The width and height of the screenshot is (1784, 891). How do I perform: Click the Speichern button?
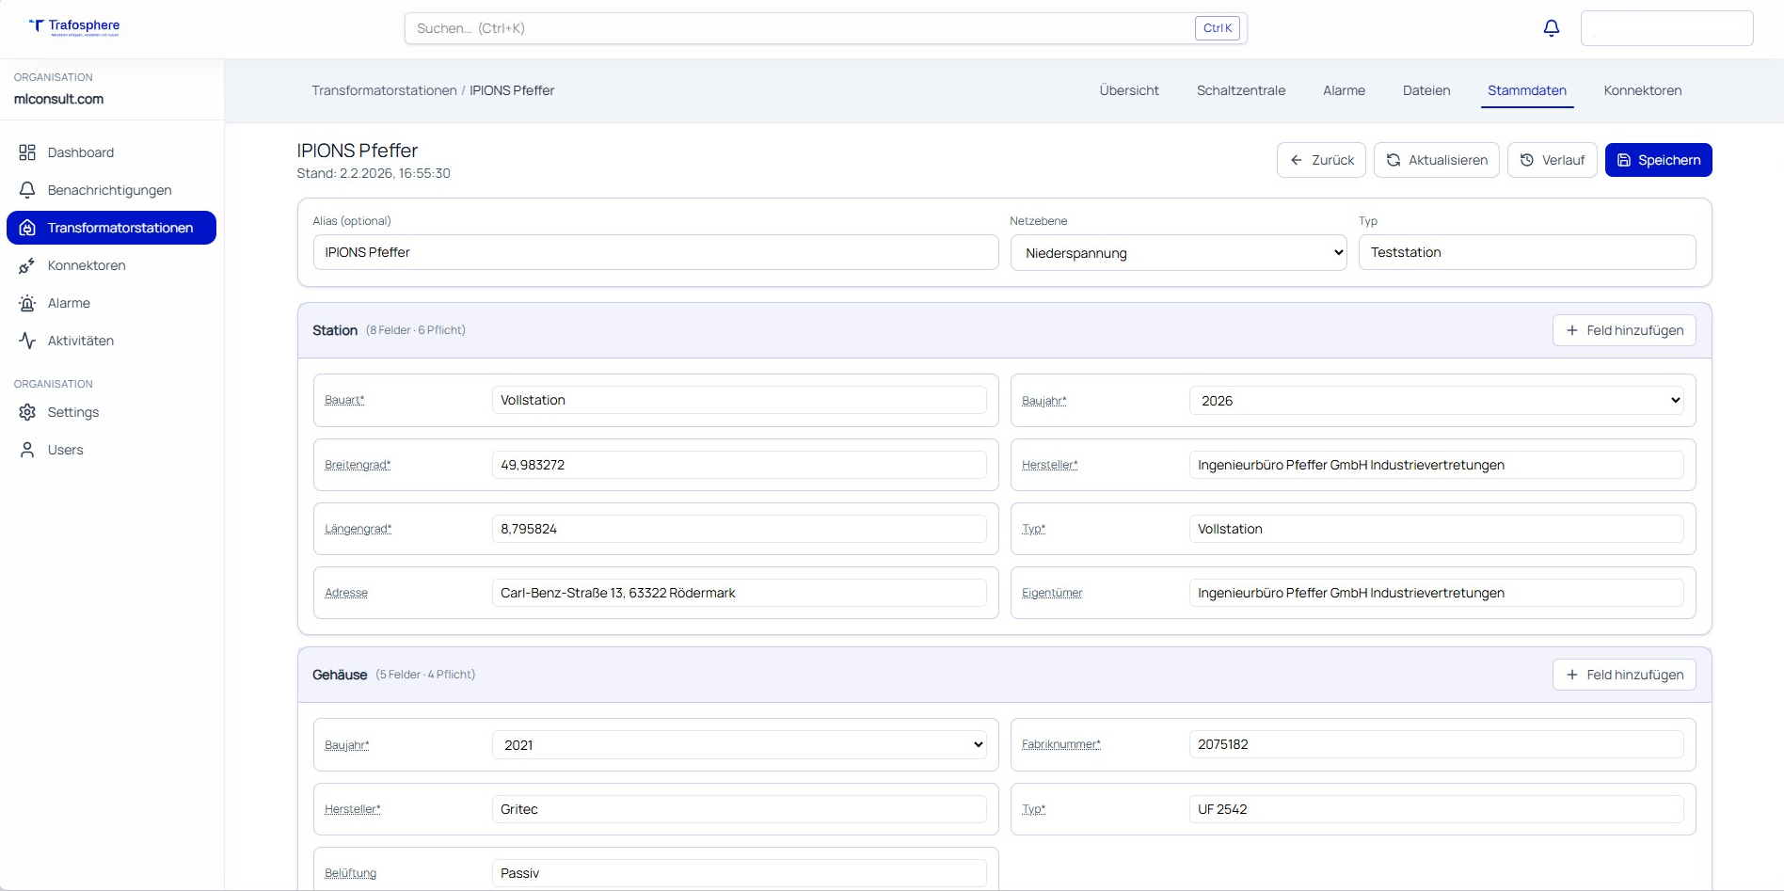pos(1658,160)
